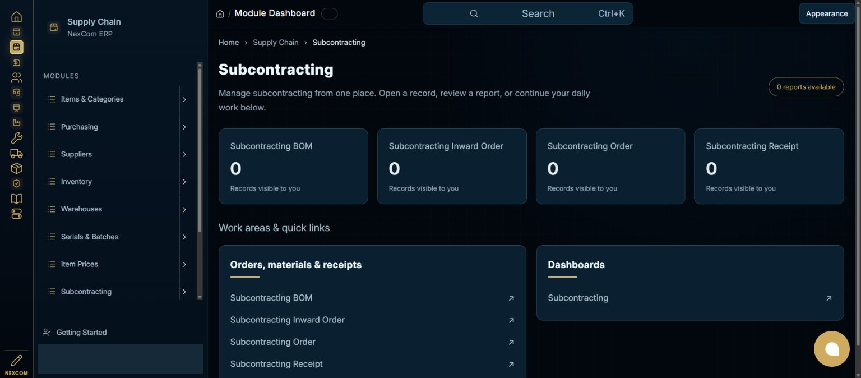Expand Subcontracting module chevron
The image size is (861, 378).
coord(184,292)
